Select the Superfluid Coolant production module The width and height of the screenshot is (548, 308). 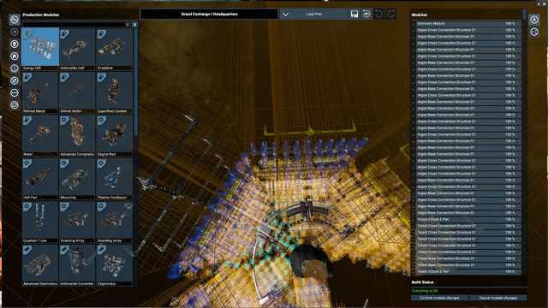click(114, 92)
